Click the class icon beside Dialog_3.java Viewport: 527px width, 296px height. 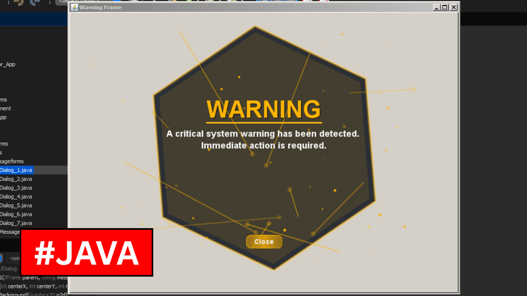tap(1, 187)
